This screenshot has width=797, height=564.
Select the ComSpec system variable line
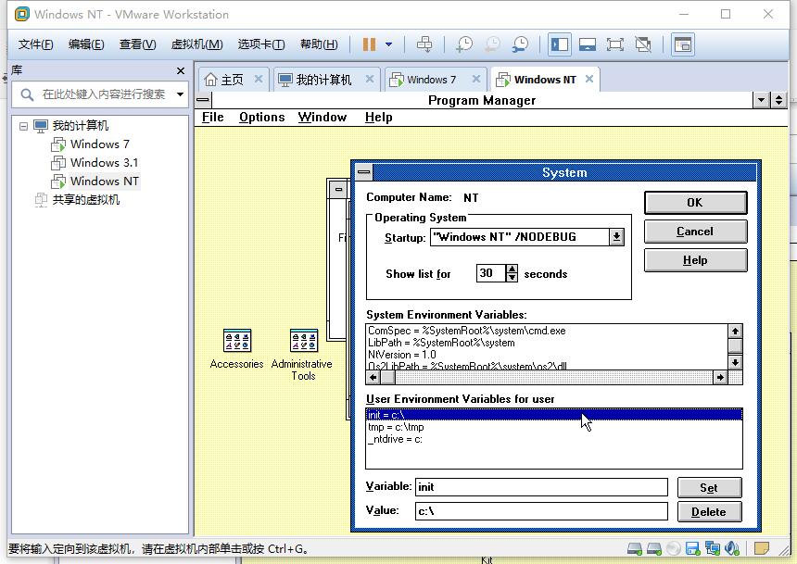(547, 331)
